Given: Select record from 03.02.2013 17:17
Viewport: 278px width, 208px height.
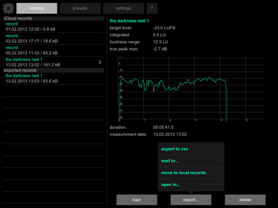Looking at the screenshot, I should pyautogui.click(x=53, y=39).
